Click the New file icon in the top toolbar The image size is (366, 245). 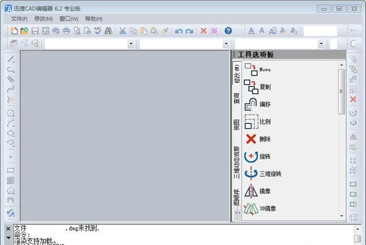pos(14,30)
